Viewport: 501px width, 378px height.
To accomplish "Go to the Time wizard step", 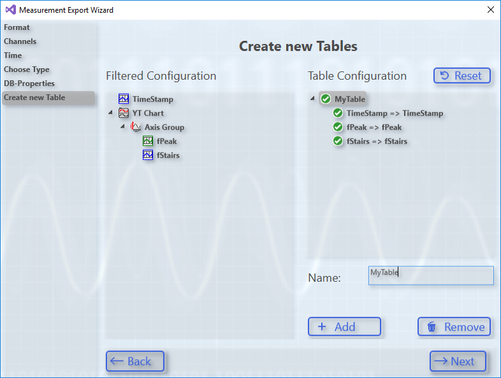I will click(13, 55).
